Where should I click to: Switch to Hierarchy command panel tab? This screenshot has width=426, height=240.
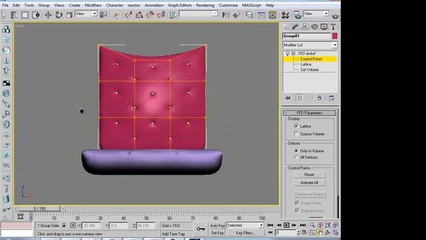click(x=305, y=27)
